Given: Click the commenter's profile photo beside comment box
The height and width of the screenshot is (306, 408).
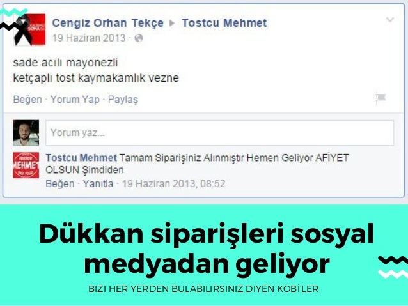Looking at the screenshot, I should click(26, 133).
